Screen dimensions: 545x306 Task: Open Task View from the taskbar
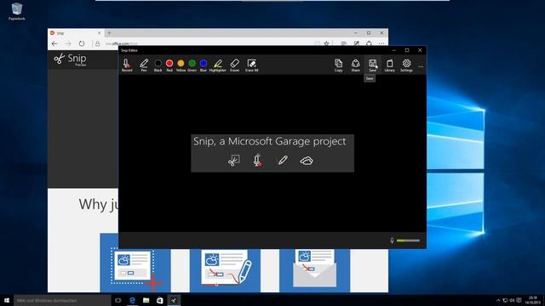tap(118, 300)
